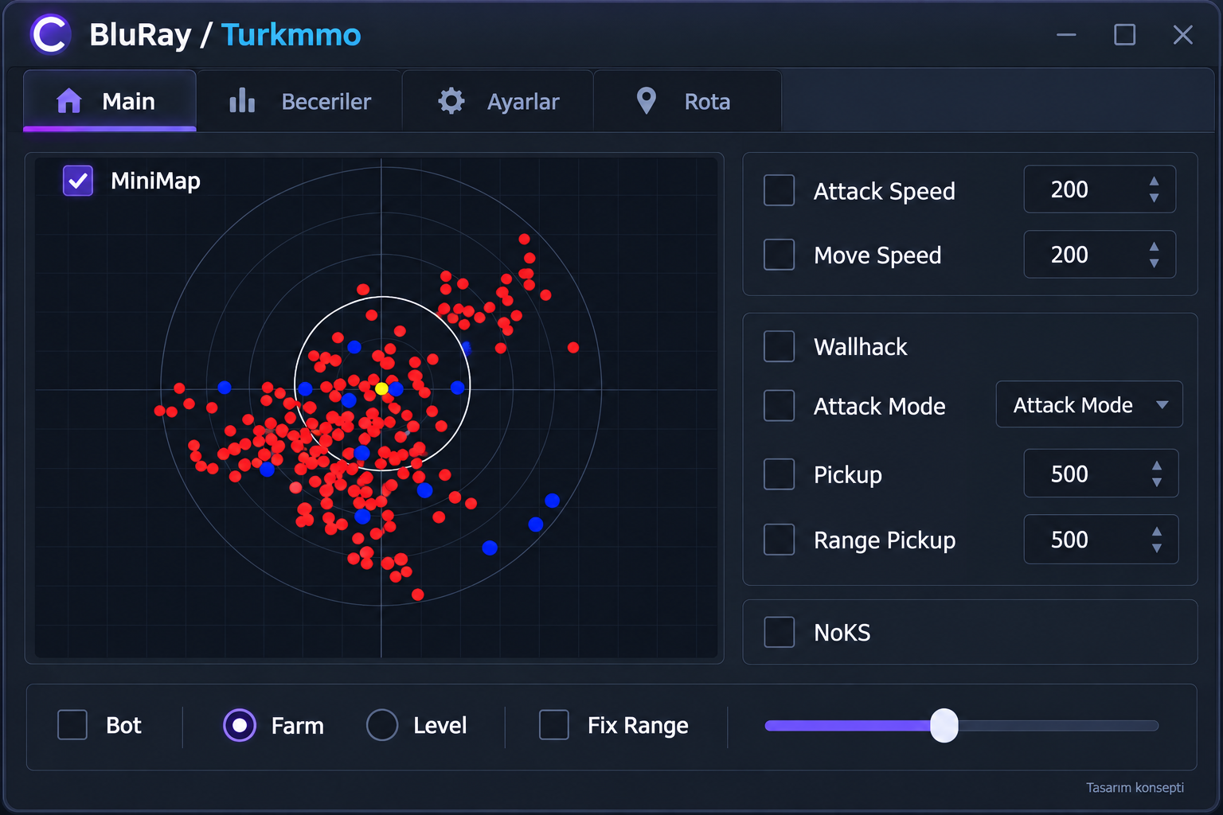Click the map pin icon beside Rota
The image size is (1223, 815).
coord(647,101)
